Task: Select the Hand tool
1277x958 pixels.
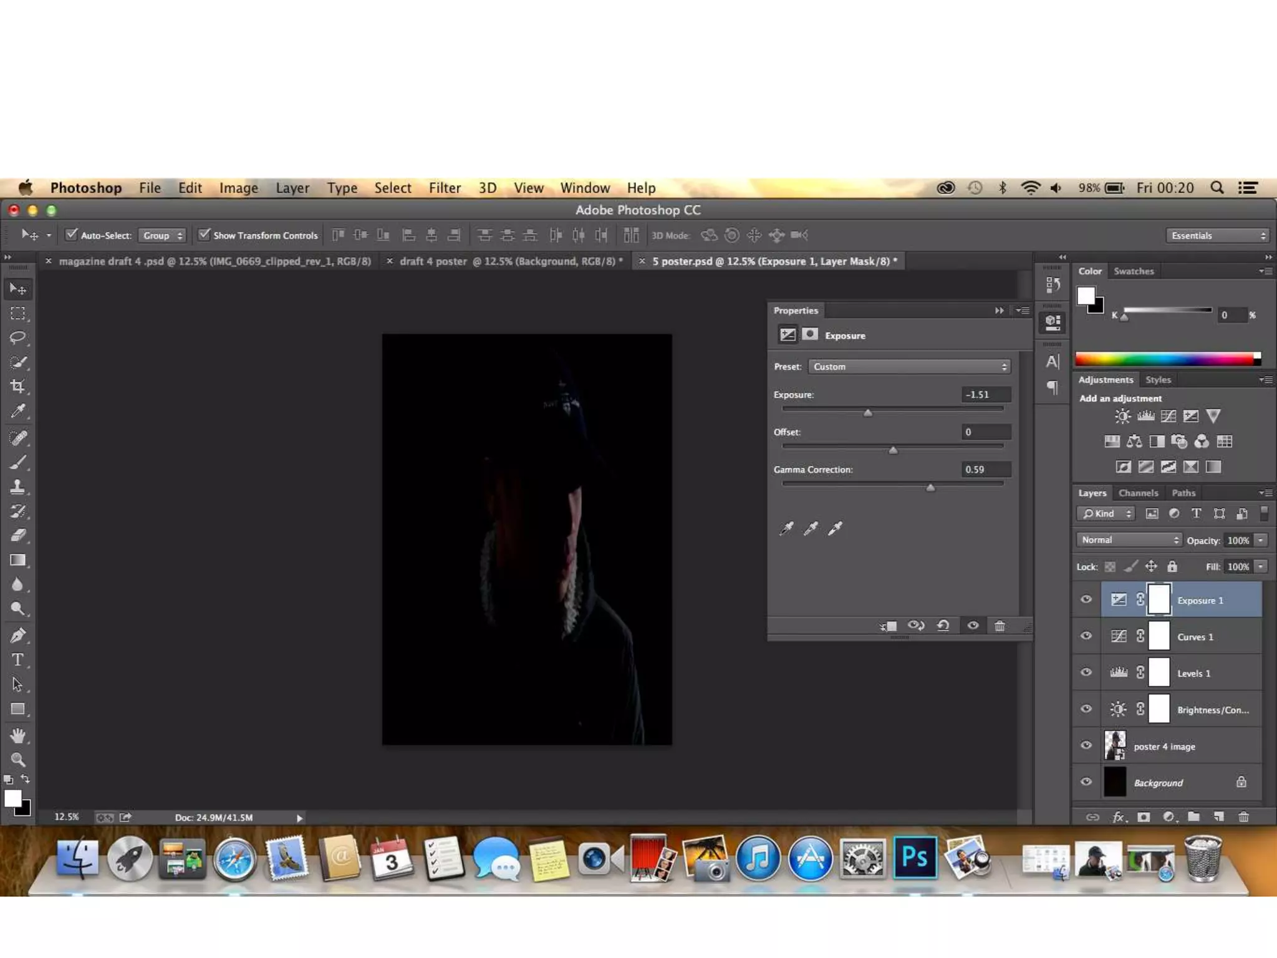Action: point(17,735)
